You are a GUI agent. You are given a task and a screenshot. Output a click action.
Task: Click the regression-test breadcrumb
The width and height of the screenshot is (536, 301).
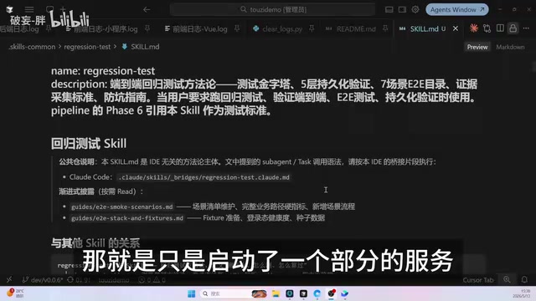tap(87, 47)
